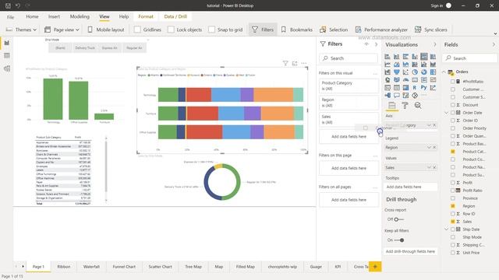Check the Discount field
This screenshot has height=280, width=499.
coord(453,105)
